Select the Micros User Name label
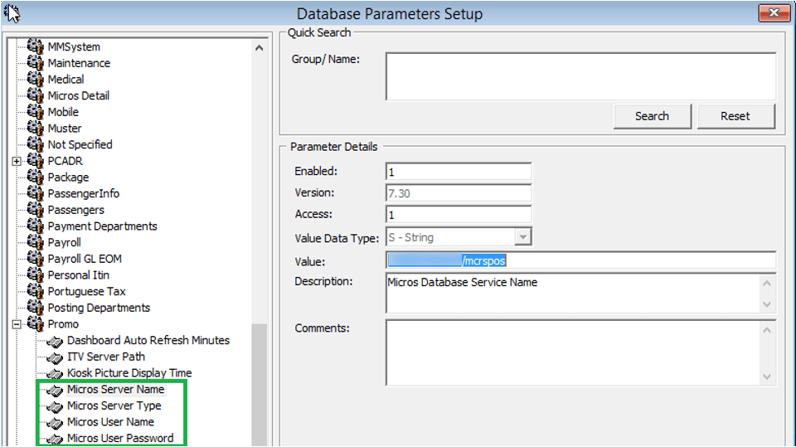The image size is (796, 447). pos(110,421)
